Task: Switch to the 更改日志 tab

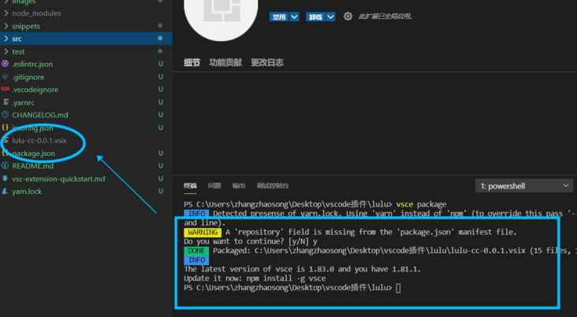Action: (267, 62)
